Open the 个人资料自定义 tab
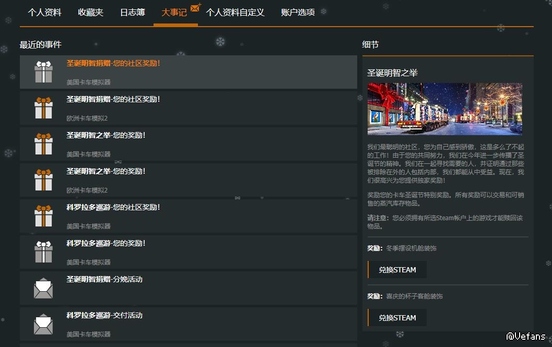Image resolution: width=552 pixels, height=347 pixels. (235, 13)
